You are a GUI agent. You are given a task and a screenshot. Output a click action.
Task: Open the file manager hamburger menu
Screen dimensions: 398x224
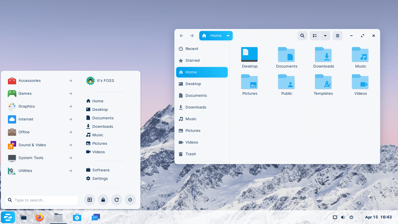click(x=337, y=36)
